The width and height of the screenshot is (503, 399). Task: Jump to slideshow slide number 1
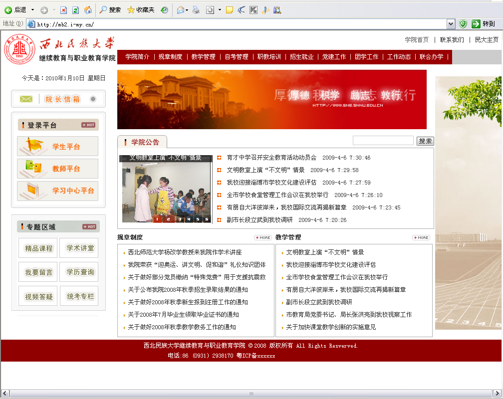click(x=157, y=219)
